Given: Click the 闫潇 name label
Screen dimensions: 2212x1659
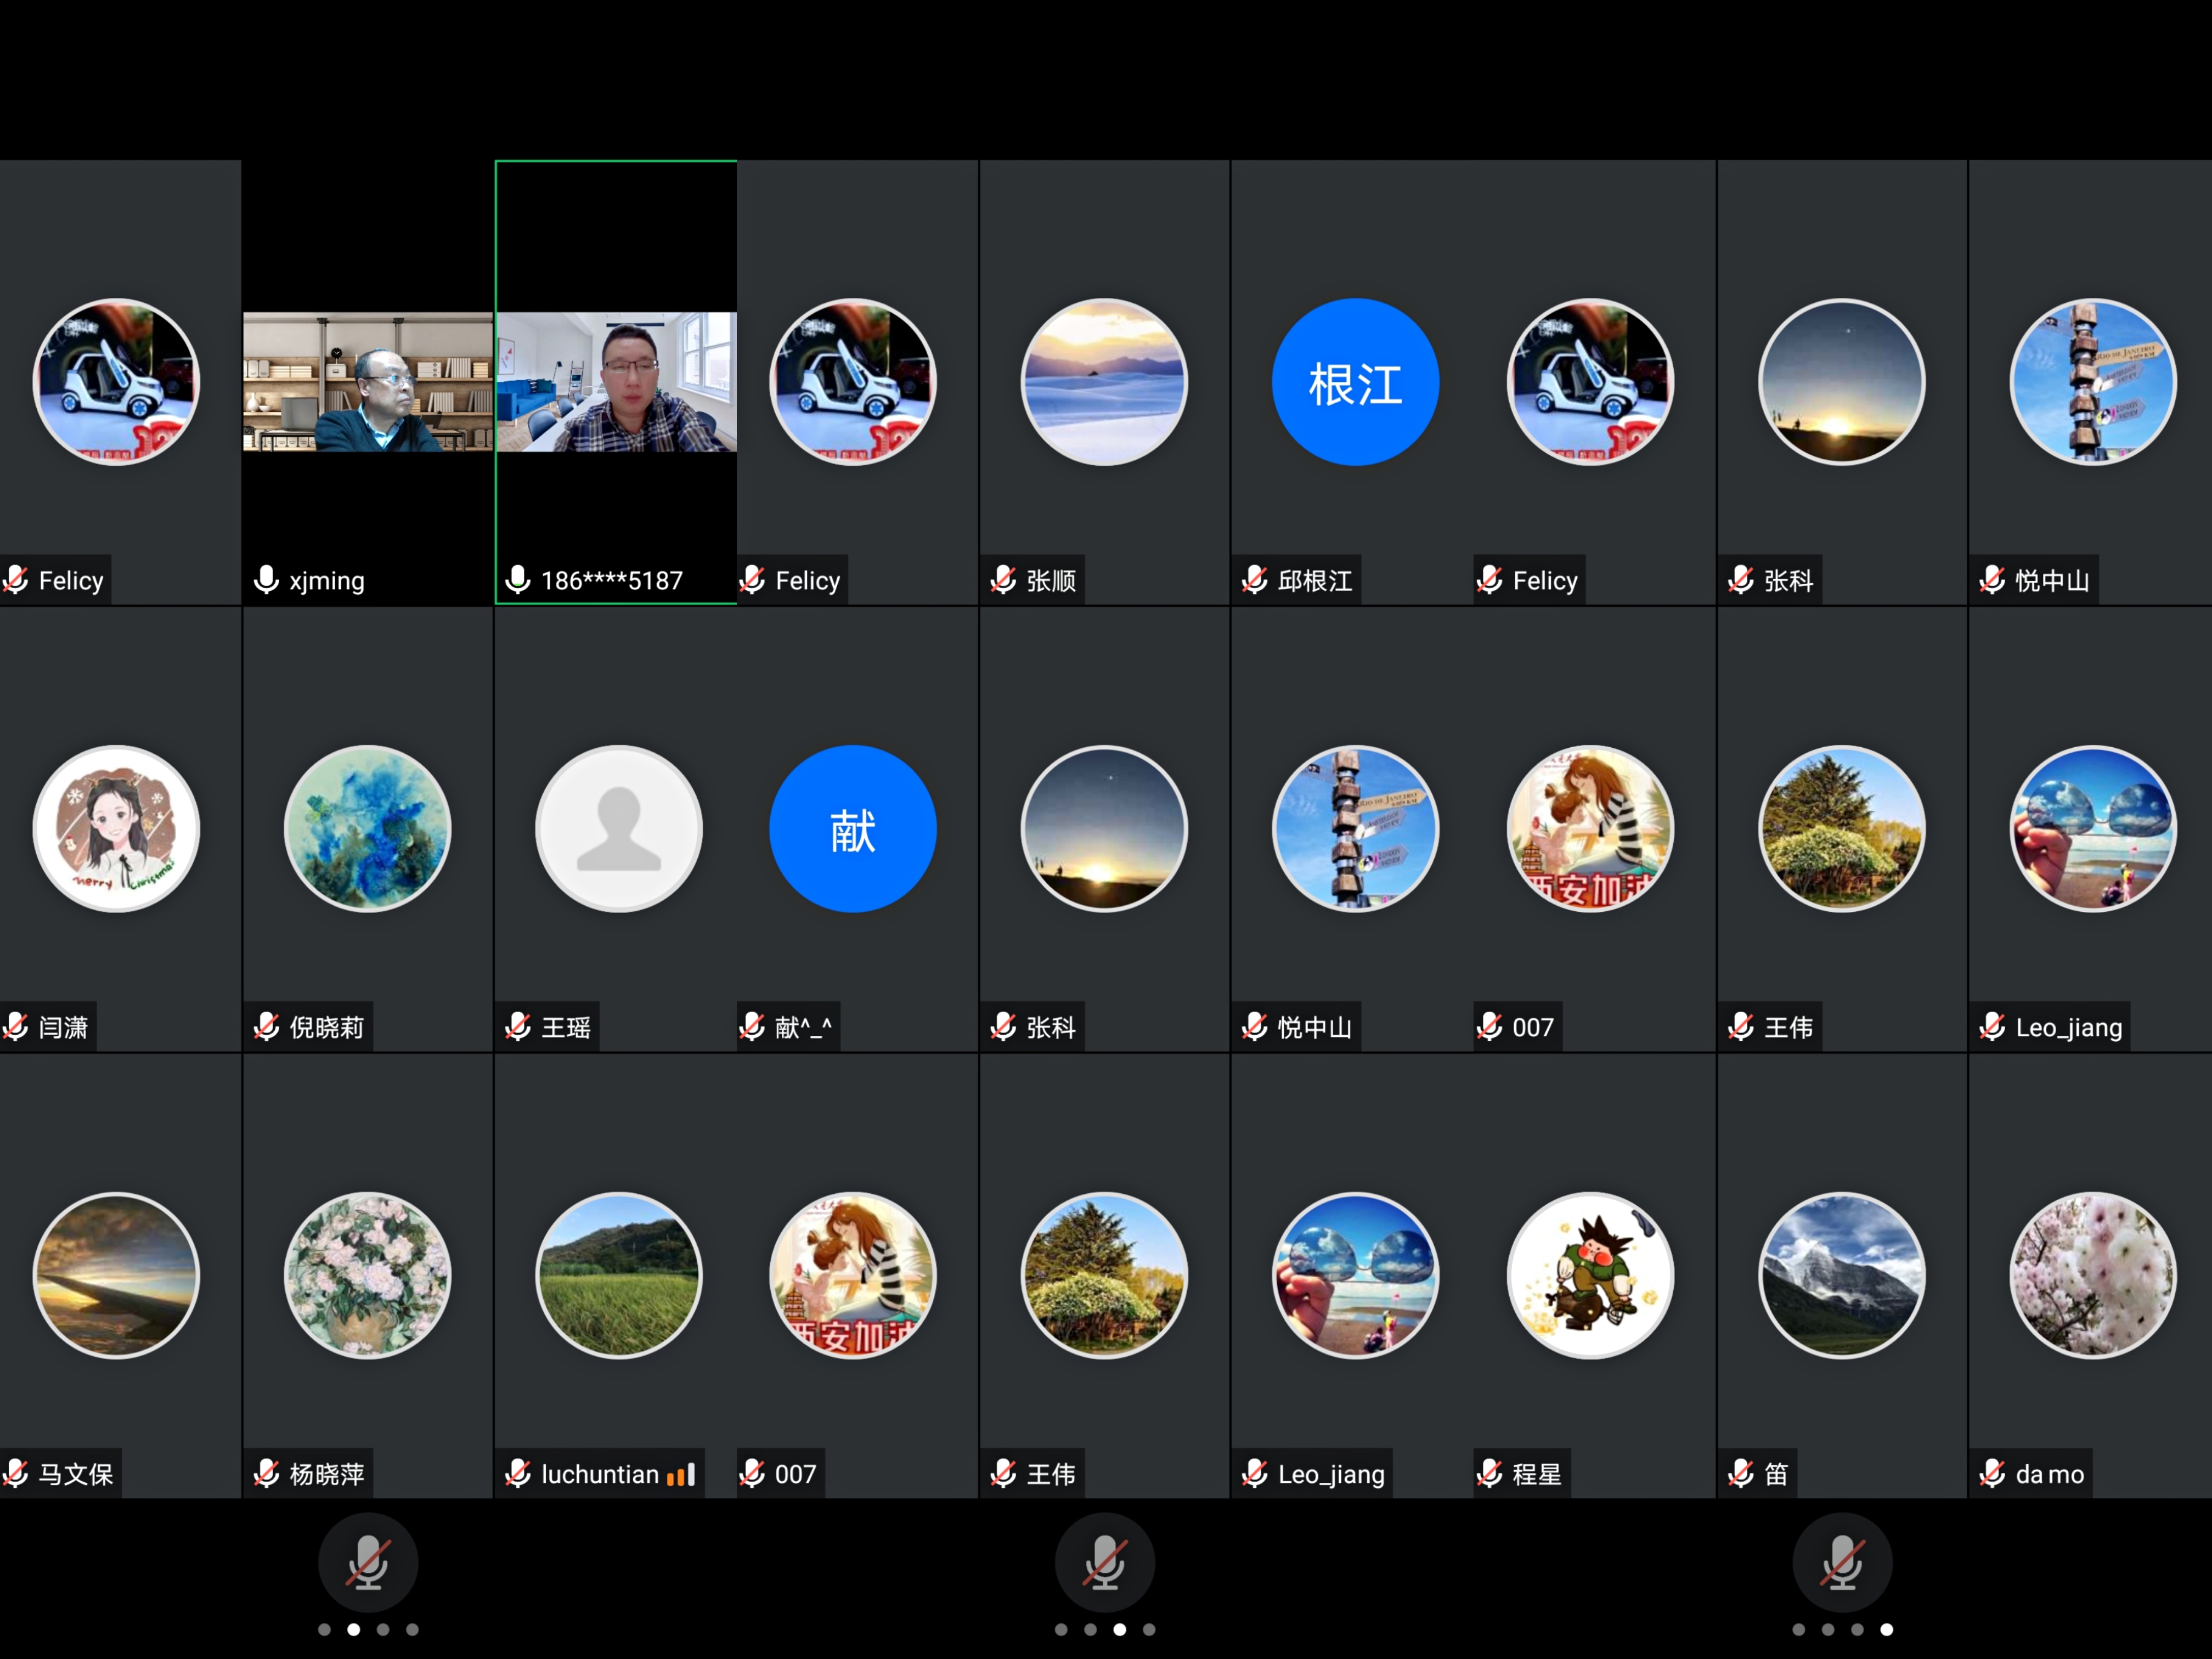Looking at the screenshot, I should point(63,1027).
